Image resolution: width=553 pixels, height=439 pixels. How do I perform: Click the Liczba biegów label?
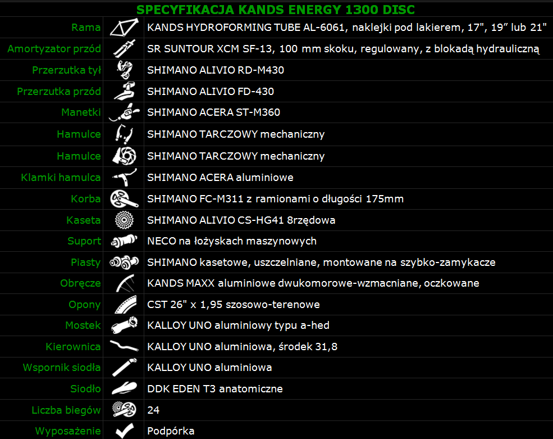point(66,410)
